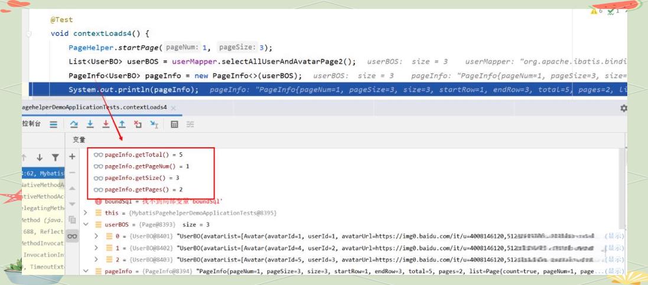Open debugger settings gear icon
The height and width of the screenshot is (285, 648).
623,109
